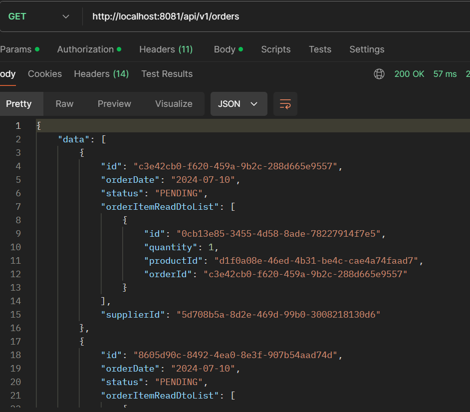This screenshot has height=412, width=470.
Task: Open the Settings tab
Action: click(367, 49)
